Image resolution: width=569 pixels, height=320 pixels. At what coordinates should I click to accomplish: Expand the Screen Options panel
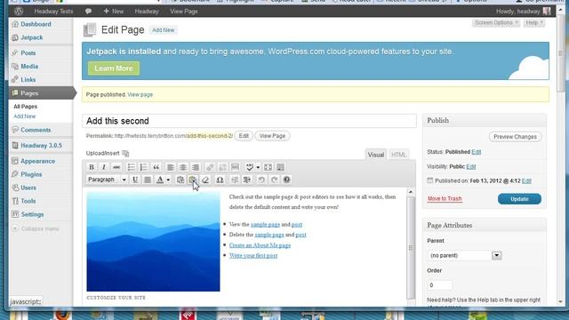coord(496,23)
